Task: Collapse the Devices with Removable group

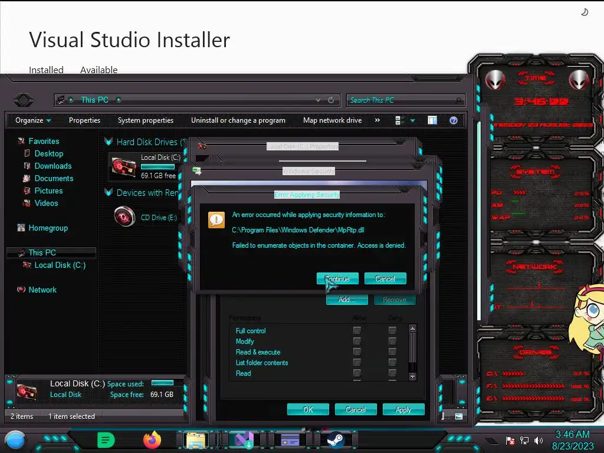Action: pos(109,192)
